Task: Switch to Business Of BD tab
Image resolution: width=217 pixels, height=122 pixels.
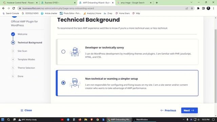Action: (58, 3)
